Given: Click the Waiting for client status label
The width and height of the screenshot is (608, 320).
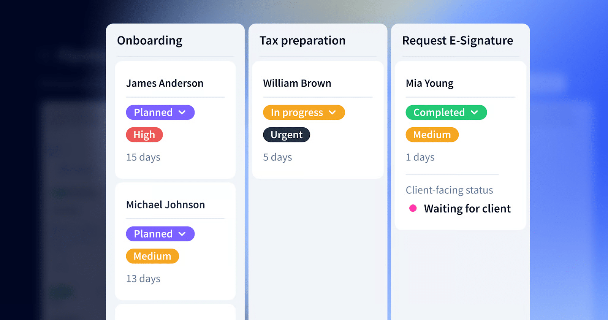Looking at the screenshot, I should 467,208.
